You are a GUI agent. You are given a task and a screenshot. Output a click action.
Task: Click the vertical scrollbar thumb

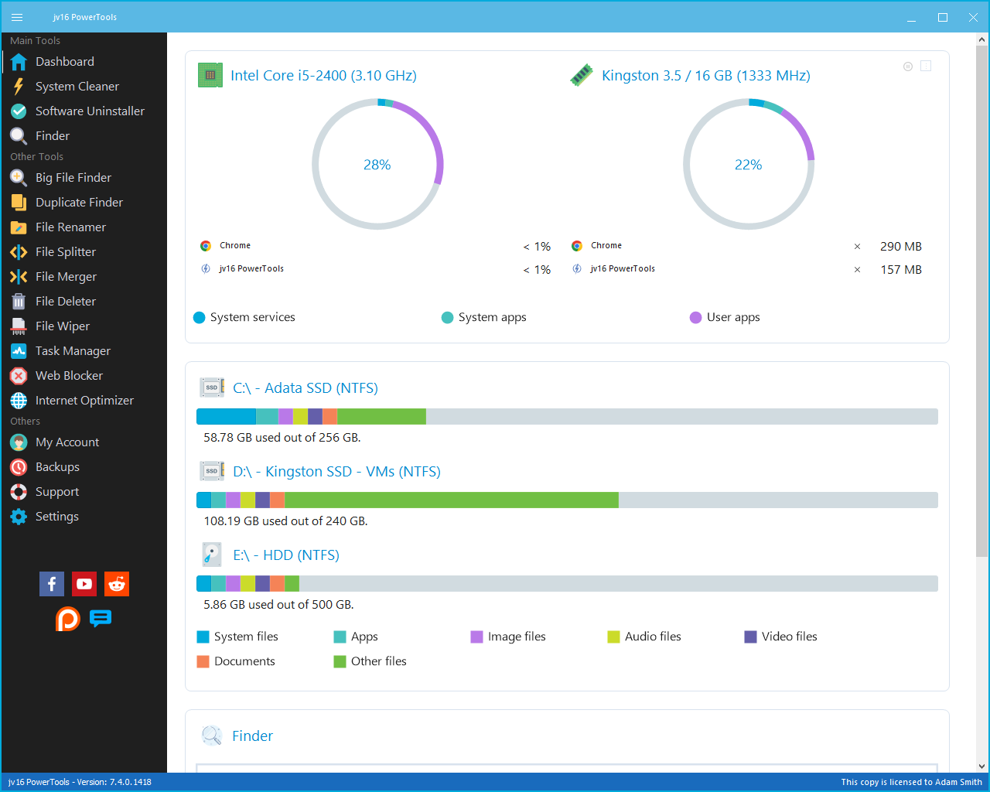[x=981, y=301]
